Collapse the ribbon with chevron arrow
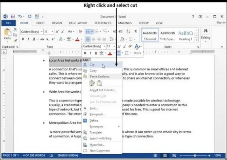The height and width of the screenshot is (160, 227). tap(222, 47)
